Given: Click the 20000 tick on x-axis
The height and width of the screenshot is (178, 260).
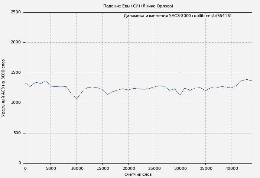Looking at the screenshot, I should click(x=128, y=168).
